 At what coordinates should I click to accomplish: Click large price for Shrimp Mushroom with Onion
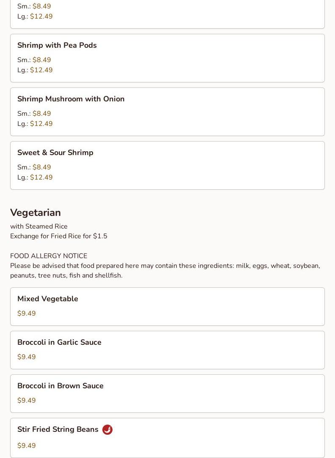(41, 124)
